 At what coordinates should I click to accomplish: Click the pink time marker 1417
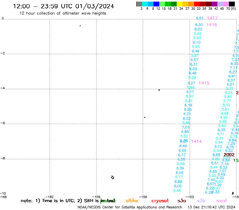point(212,18)
